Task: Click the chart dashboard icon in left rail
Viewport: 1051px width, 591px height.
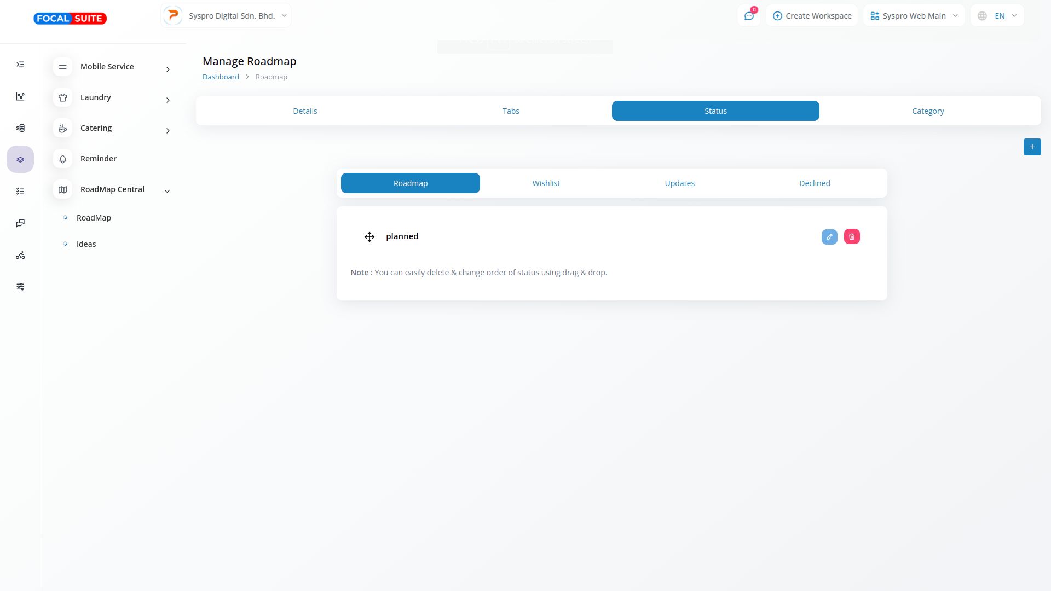Action: click(20, 96)
